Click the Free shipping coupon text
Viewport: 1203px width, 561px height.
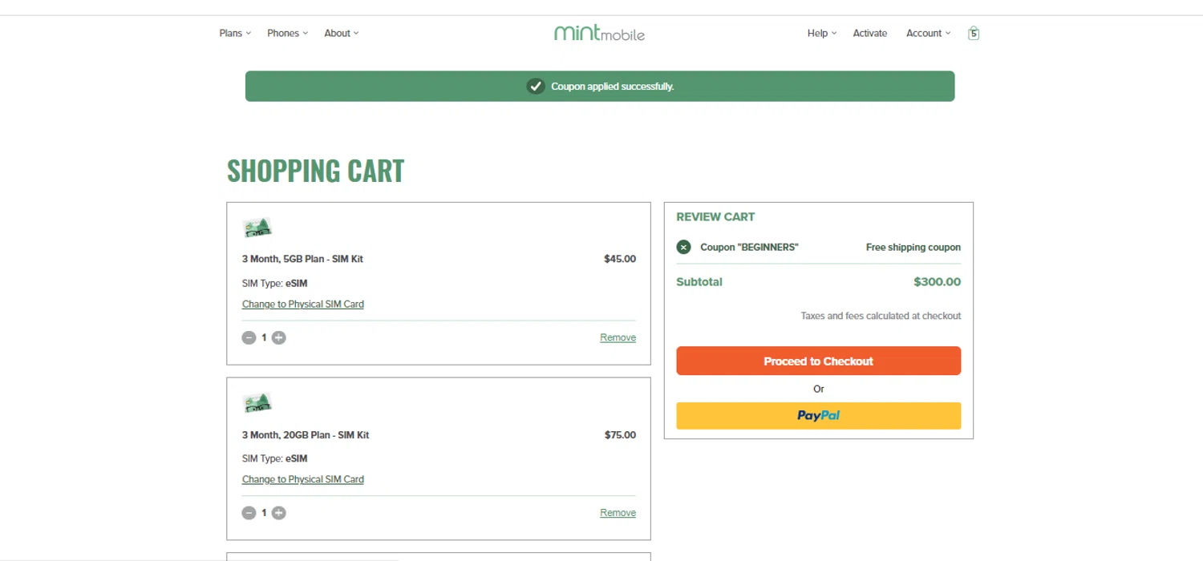(x=913, y=248)
